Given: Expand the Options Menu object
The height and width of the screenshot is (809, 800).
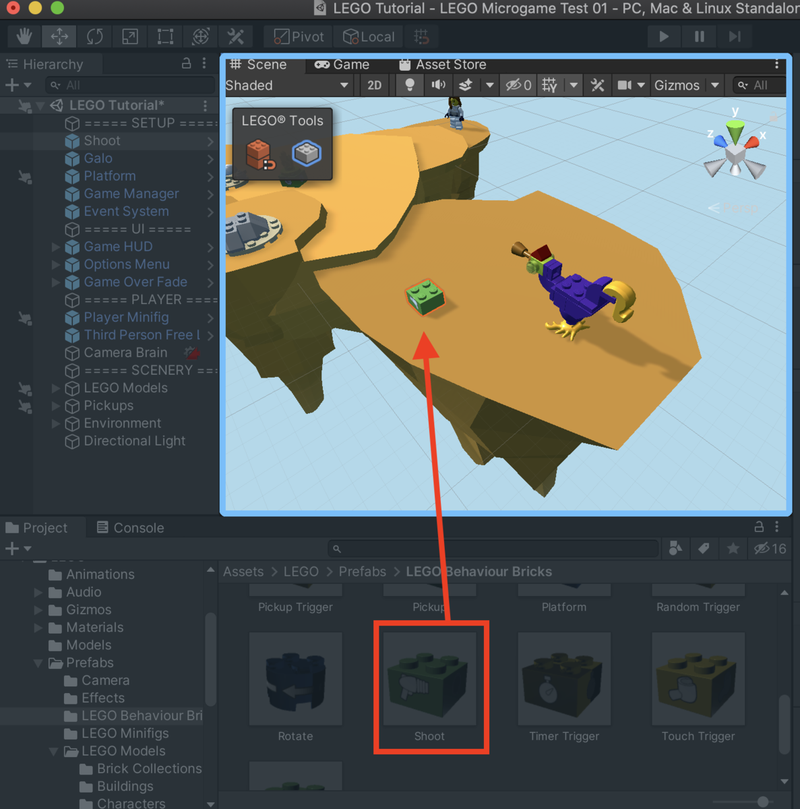Looking at the screenshot, I should (x=57, y=264).
